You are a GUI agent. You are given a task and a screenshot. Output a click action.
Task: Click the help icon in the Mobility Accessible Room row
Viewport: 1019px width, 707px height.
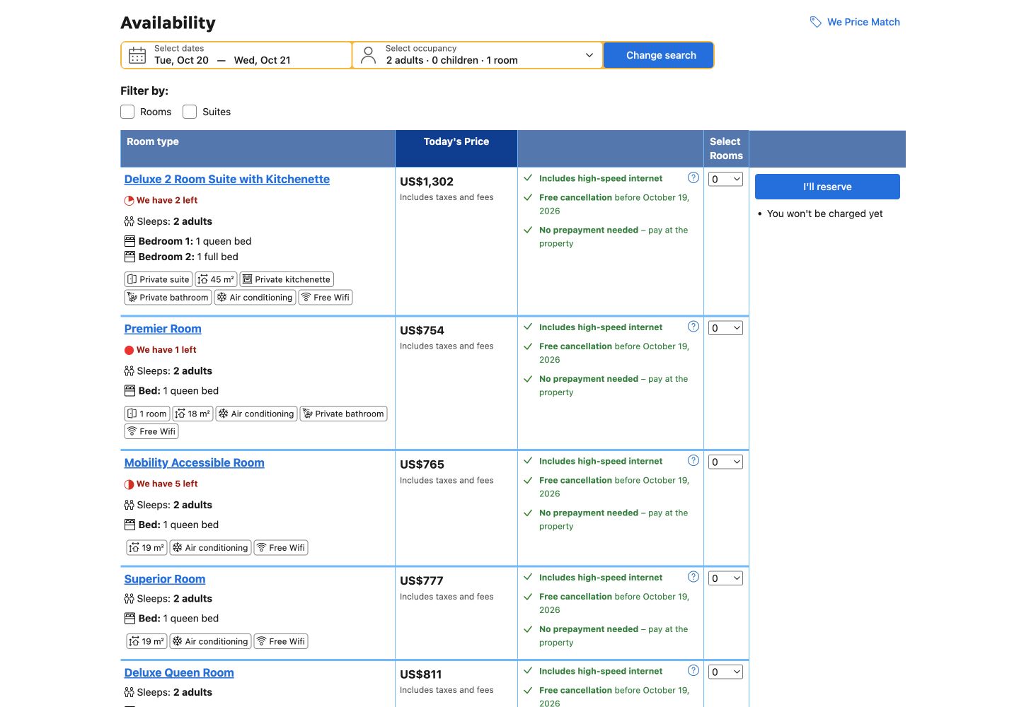(x=693, y=460)
